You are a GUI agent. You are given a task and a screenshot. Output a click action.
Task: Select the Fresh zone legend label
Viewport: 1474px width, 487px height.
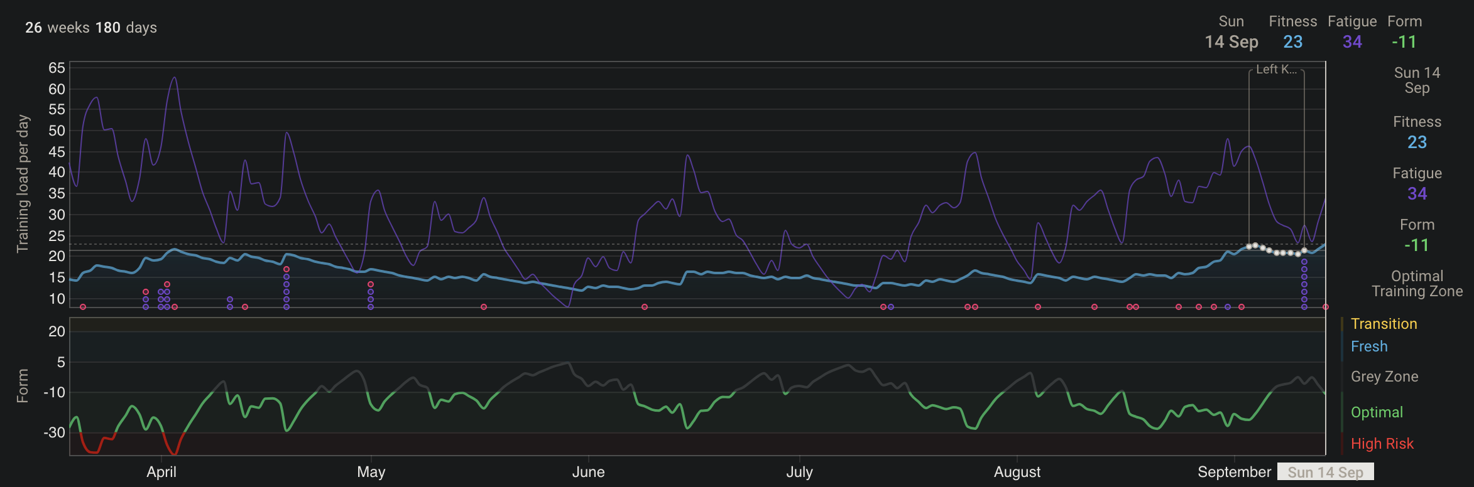tap(1369, 346)
